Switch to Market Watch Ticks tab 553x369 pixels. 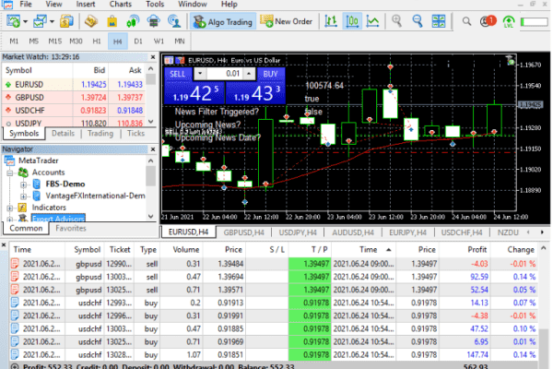point(135,134)
